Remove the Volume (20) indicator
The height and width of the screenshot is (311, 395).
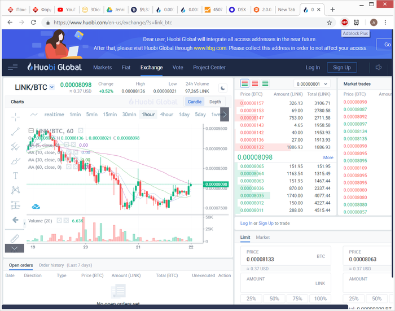[66, 221]
